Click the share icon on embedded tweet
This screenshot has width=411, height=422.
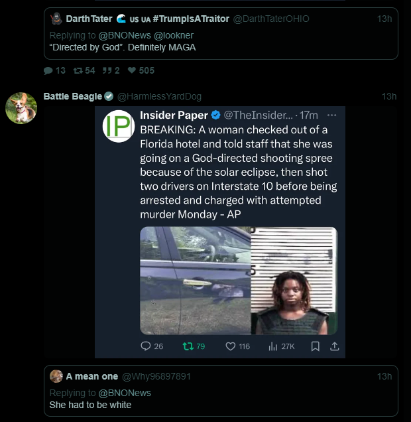tap(334, 346)
